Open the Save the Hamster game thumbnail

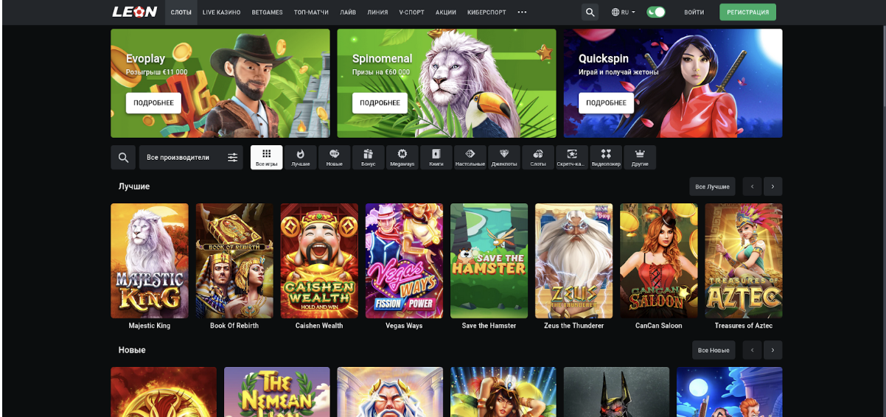point(489,261)
